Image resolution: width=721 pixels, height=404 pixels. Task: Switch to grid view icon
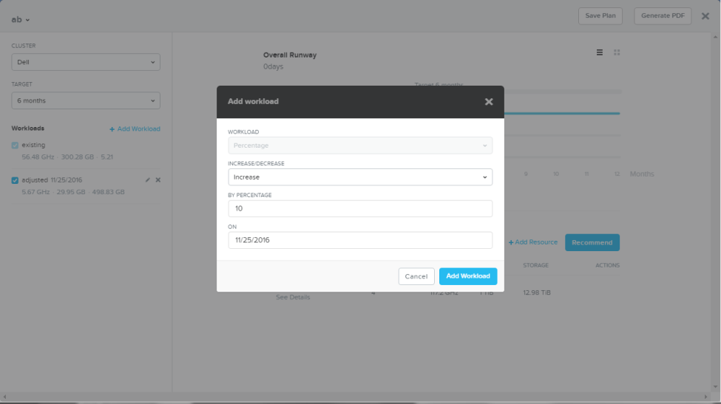pos(617,52)
